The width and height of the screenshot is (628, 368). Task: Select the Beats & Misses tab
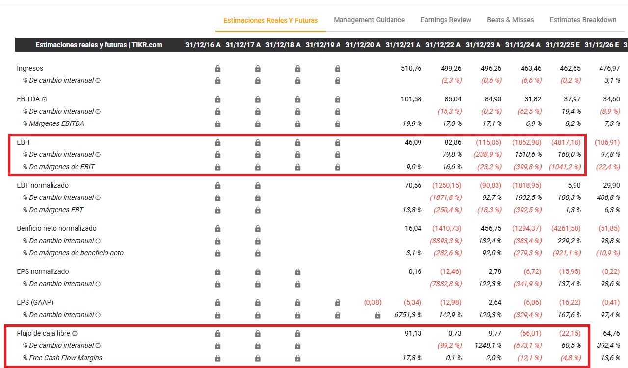pos(510,20)
